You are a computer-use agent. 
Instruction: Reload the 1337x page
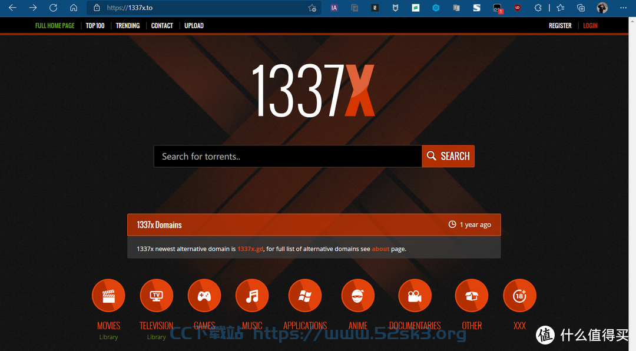pos(53,8)
